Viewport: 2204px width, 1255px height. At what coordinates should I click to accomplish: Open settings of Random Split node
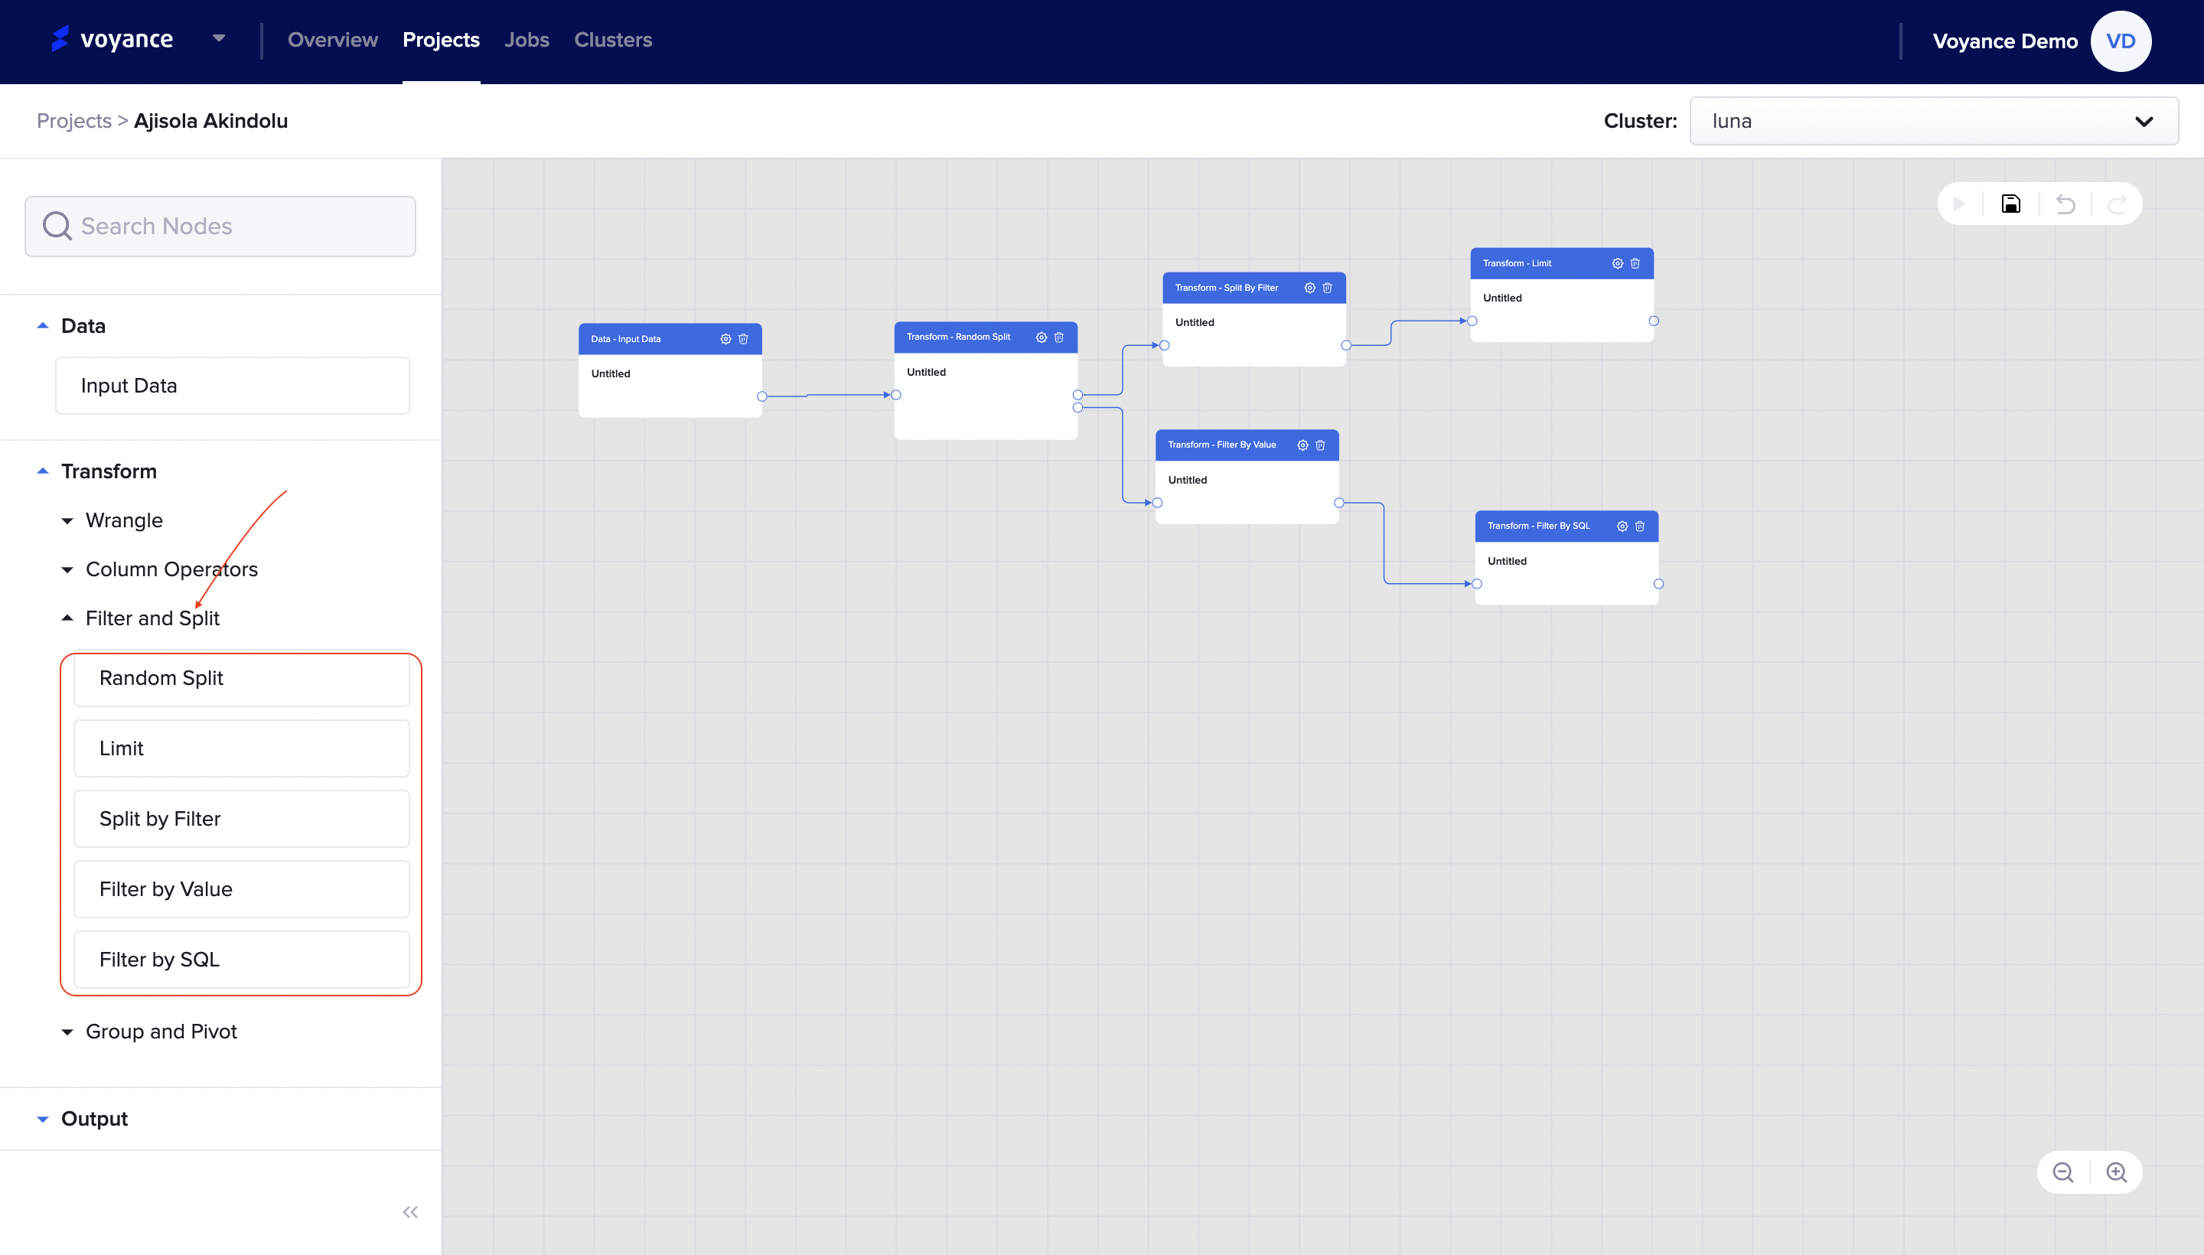[1042, 337]
